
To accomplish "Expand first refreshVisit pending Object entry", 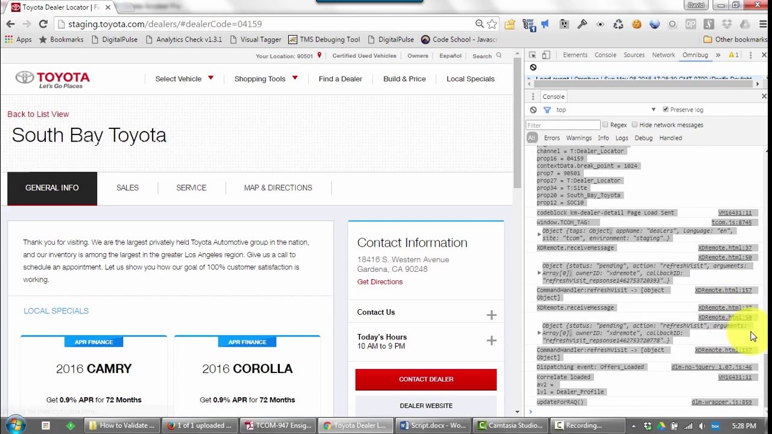I will 539,273.
